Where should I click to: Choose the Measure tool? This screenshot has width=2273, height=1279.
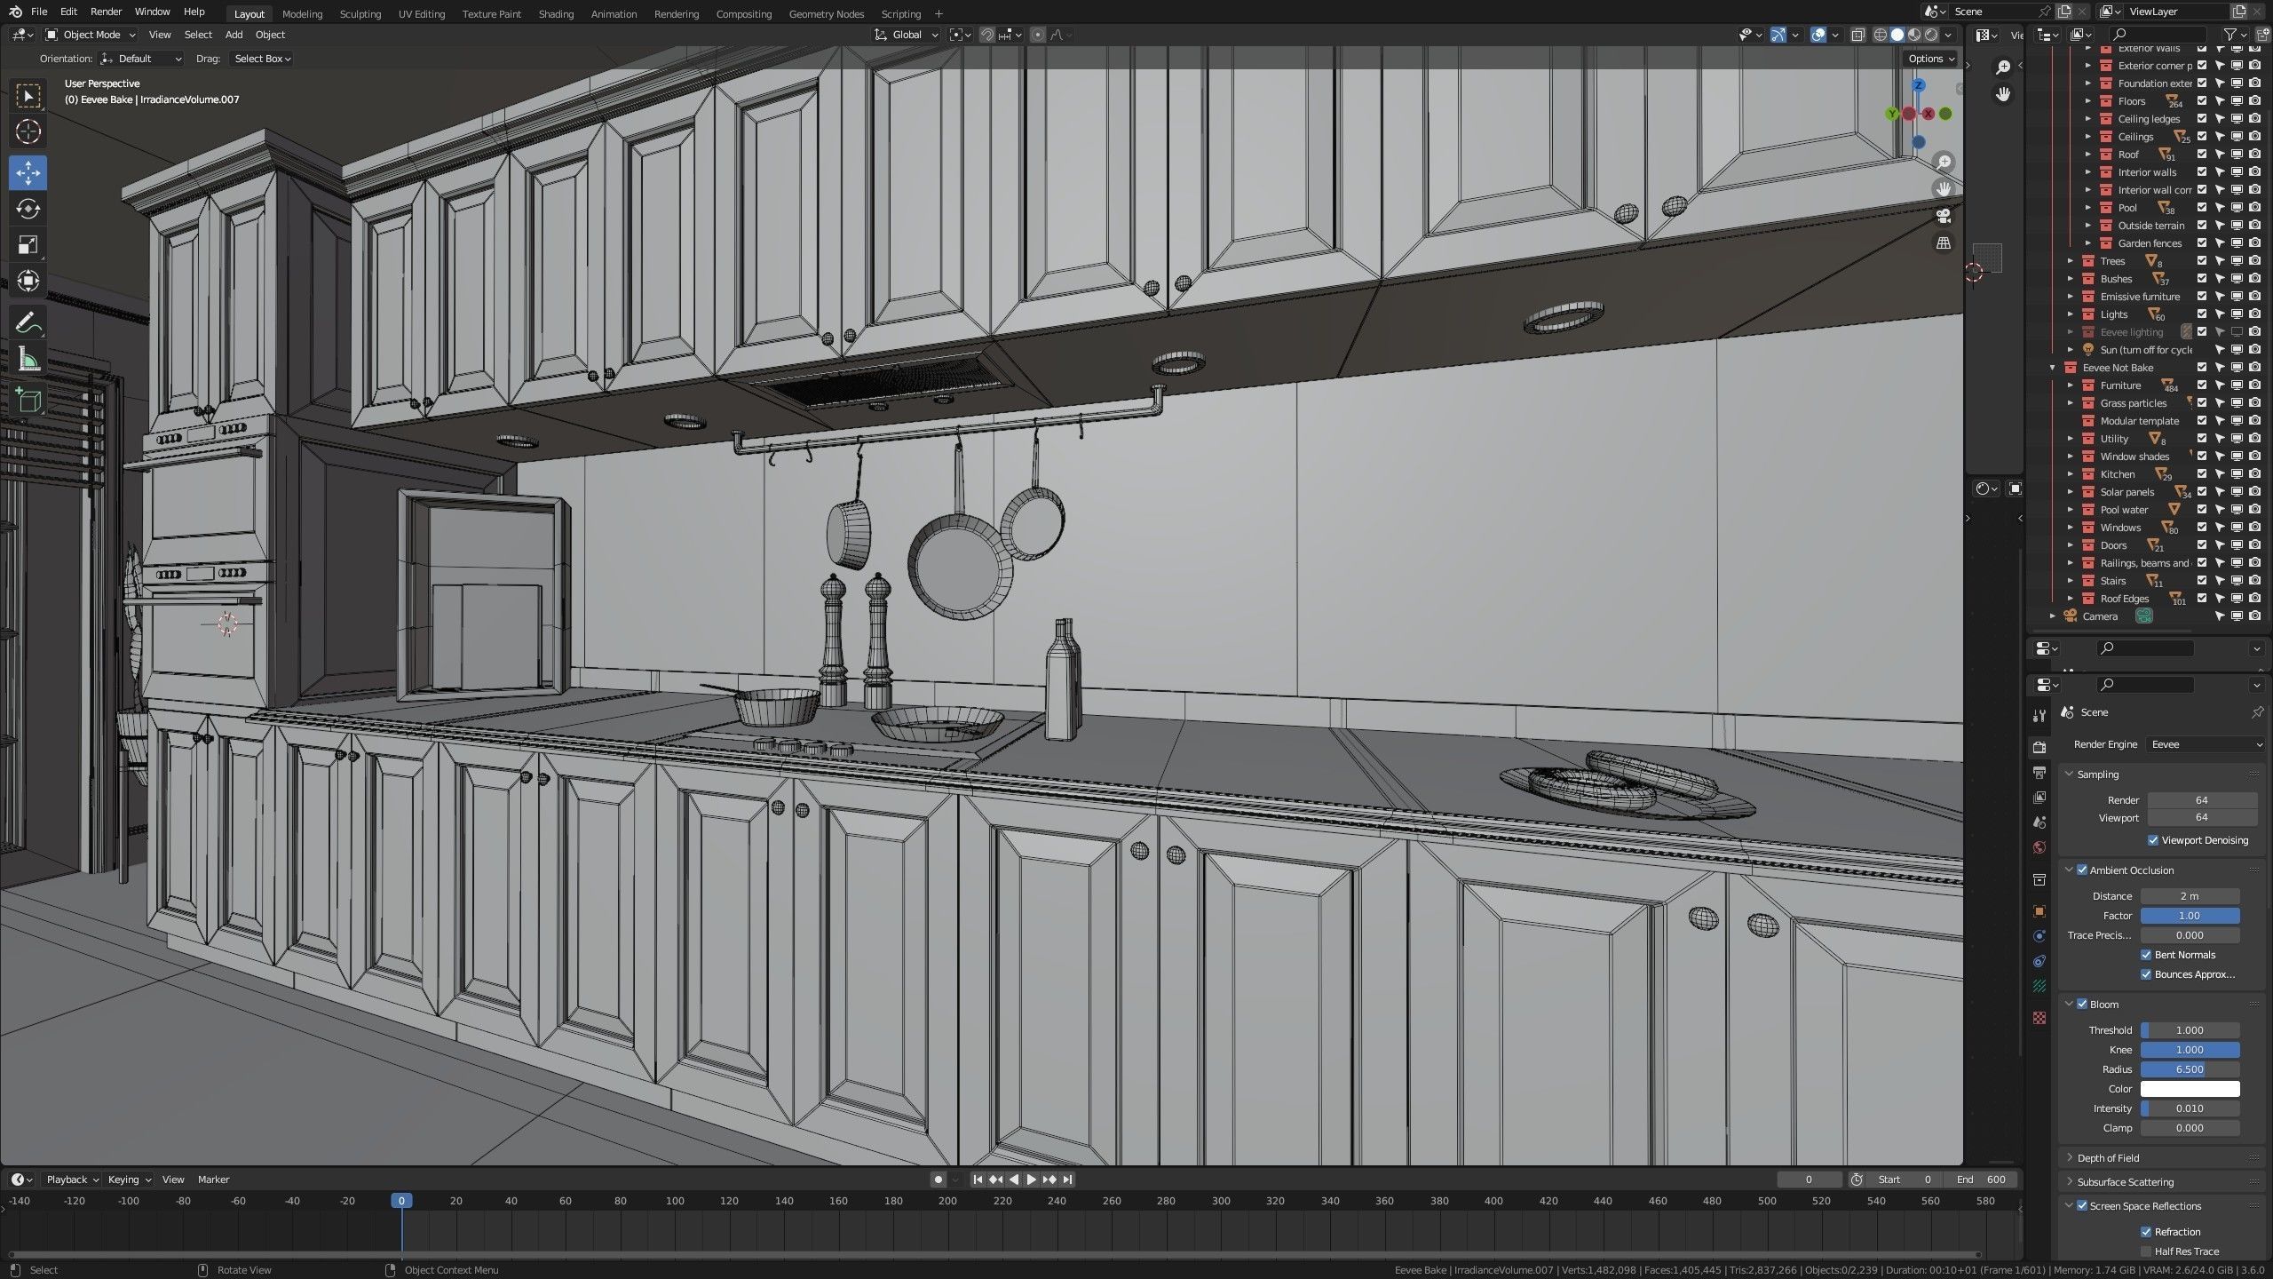tap(28, 360)
